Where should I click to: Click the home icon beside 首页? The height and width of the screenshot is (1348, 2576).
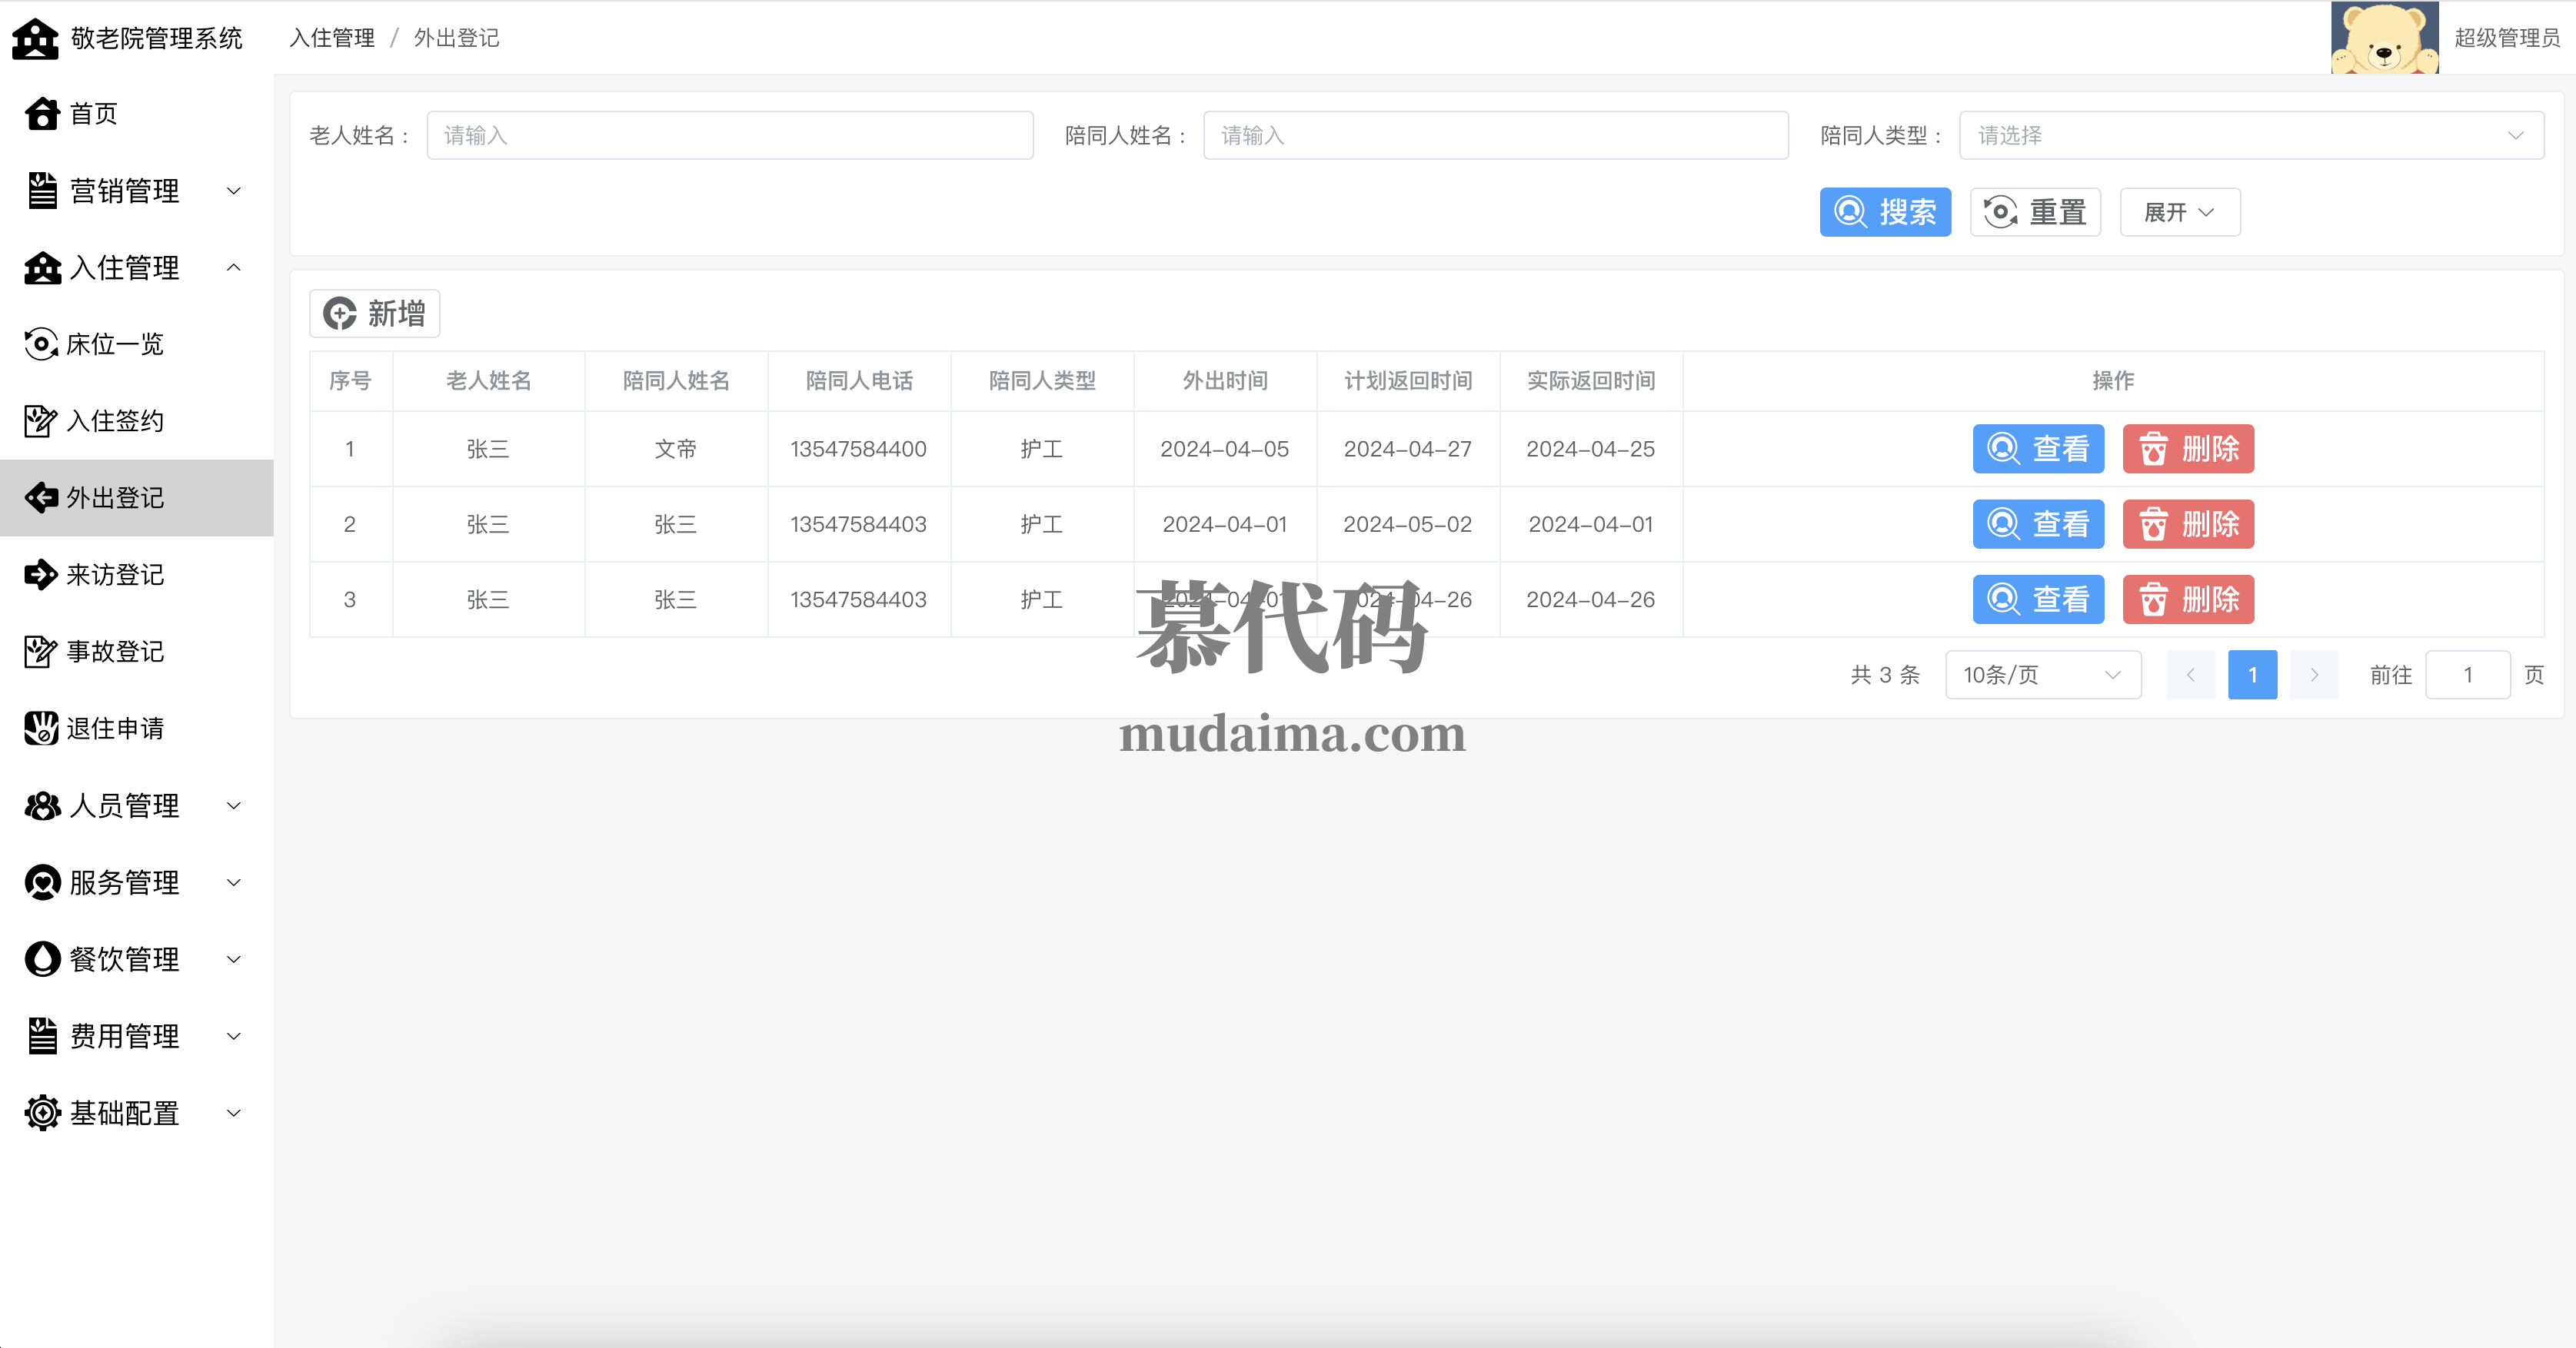point(42,114)
